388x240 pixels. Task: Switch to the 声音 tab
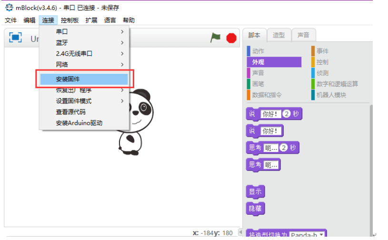(303, 35)
